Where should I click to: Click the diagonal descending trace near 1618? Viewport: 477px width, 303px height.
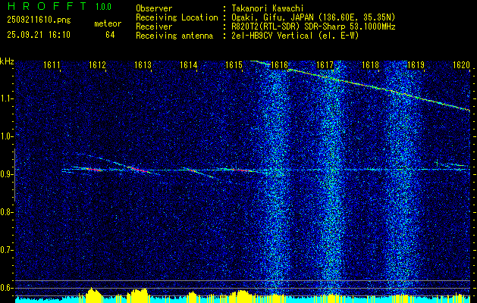pyautogui.click(x=370, y=86)
